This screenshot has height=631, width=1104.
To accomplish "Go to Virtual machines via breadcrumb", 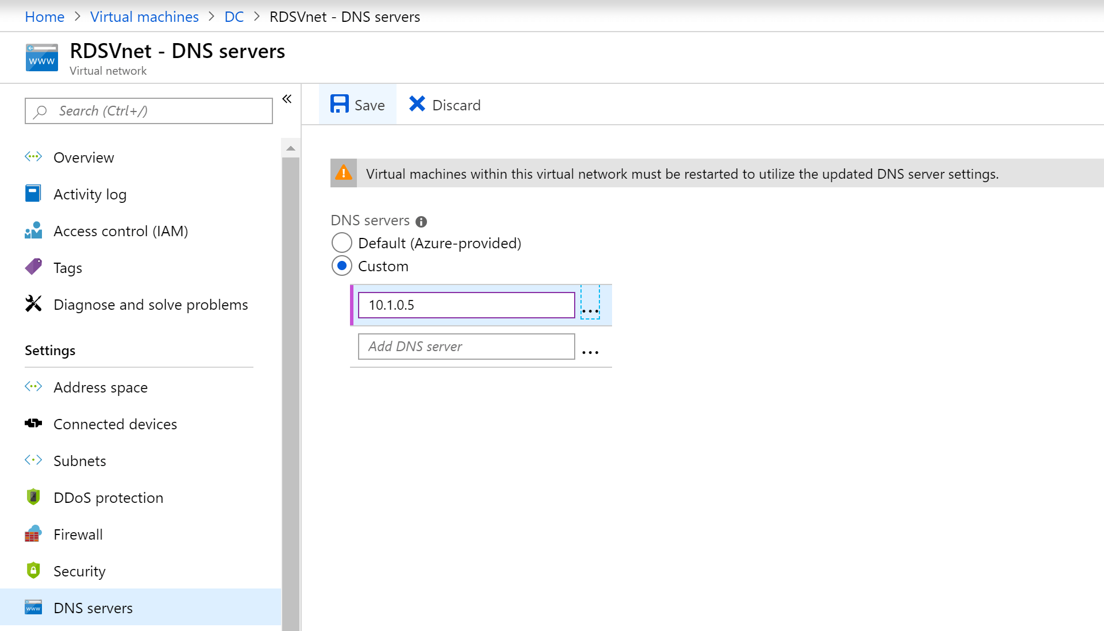I will (144, 17).
